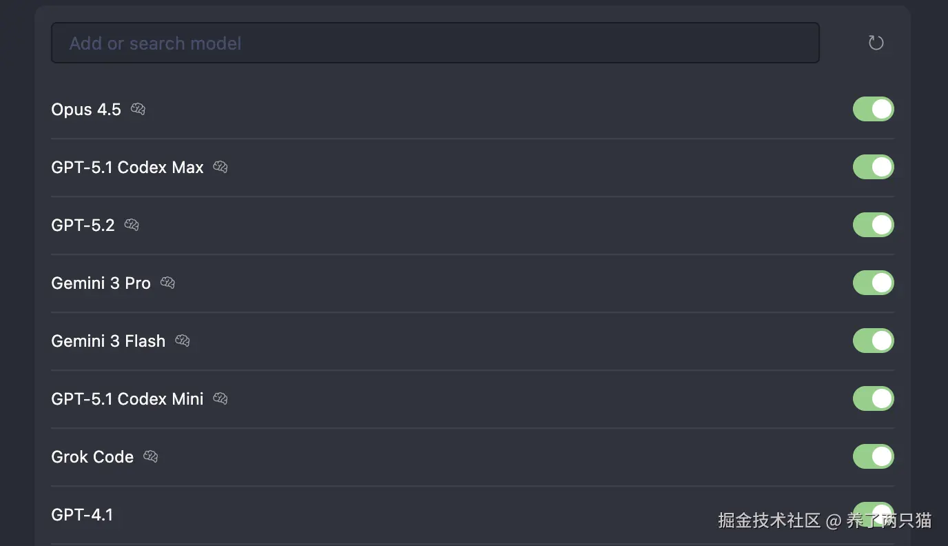Disable the GPT-4.1 model toggle
Image resolution: width=948 pixels, height=546 pixels.
(x=873, y=509)
